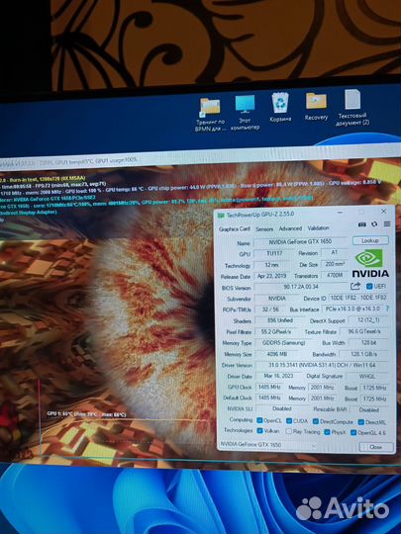Toggle the DirectML checkbox
The width and height of the screenshot is (401, 534).
tap(361, 422)
